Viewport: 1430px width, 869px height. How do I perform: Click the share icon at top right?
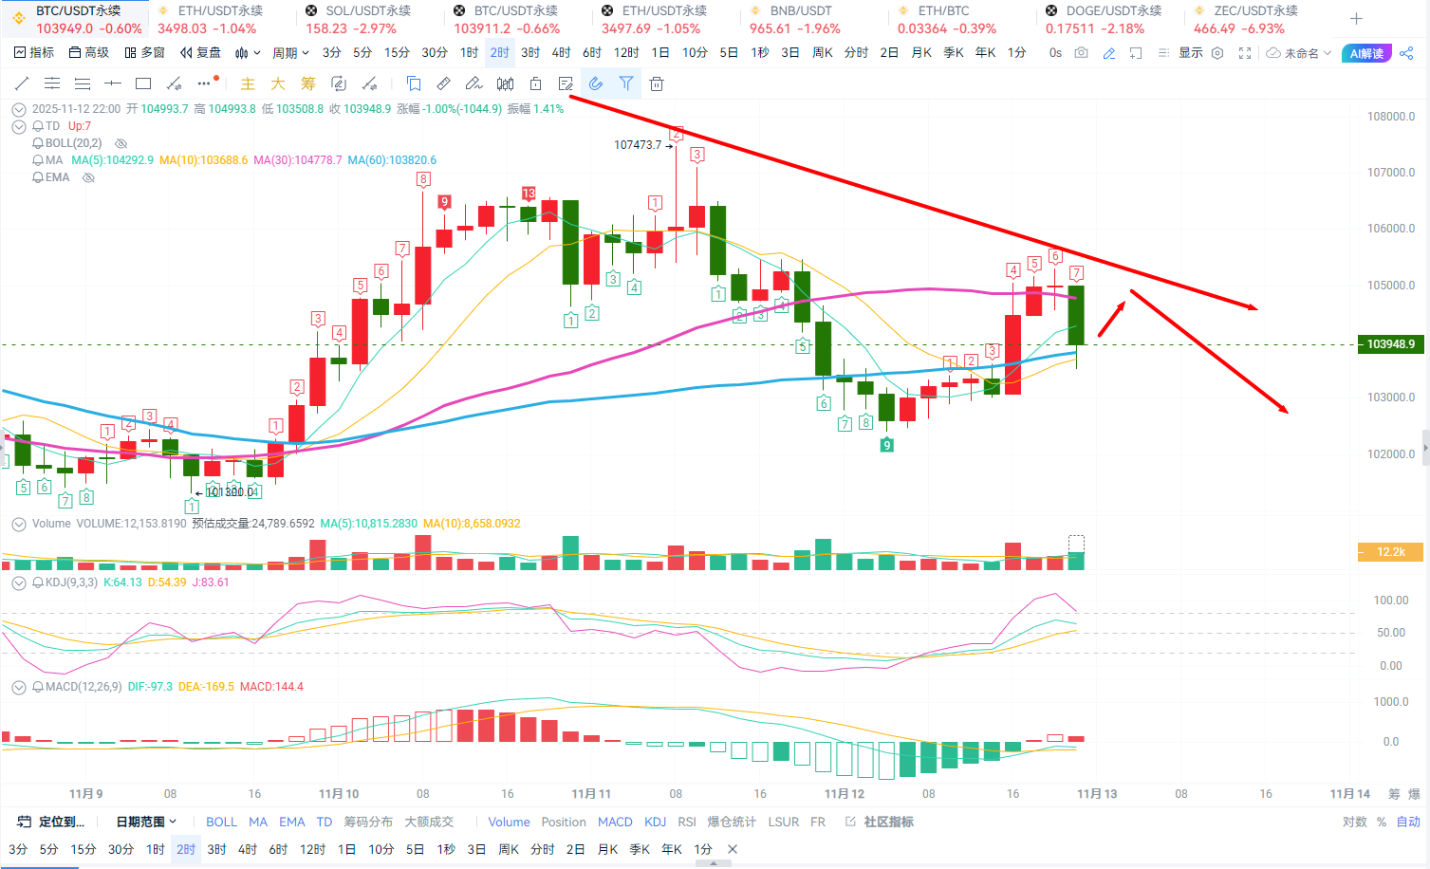[1407, 53]
